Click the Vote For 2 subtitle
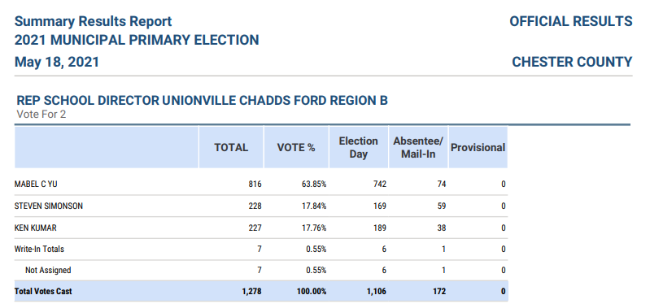This screenshot has width=650, height=308. pyautogui.click(x=41, y=114)
